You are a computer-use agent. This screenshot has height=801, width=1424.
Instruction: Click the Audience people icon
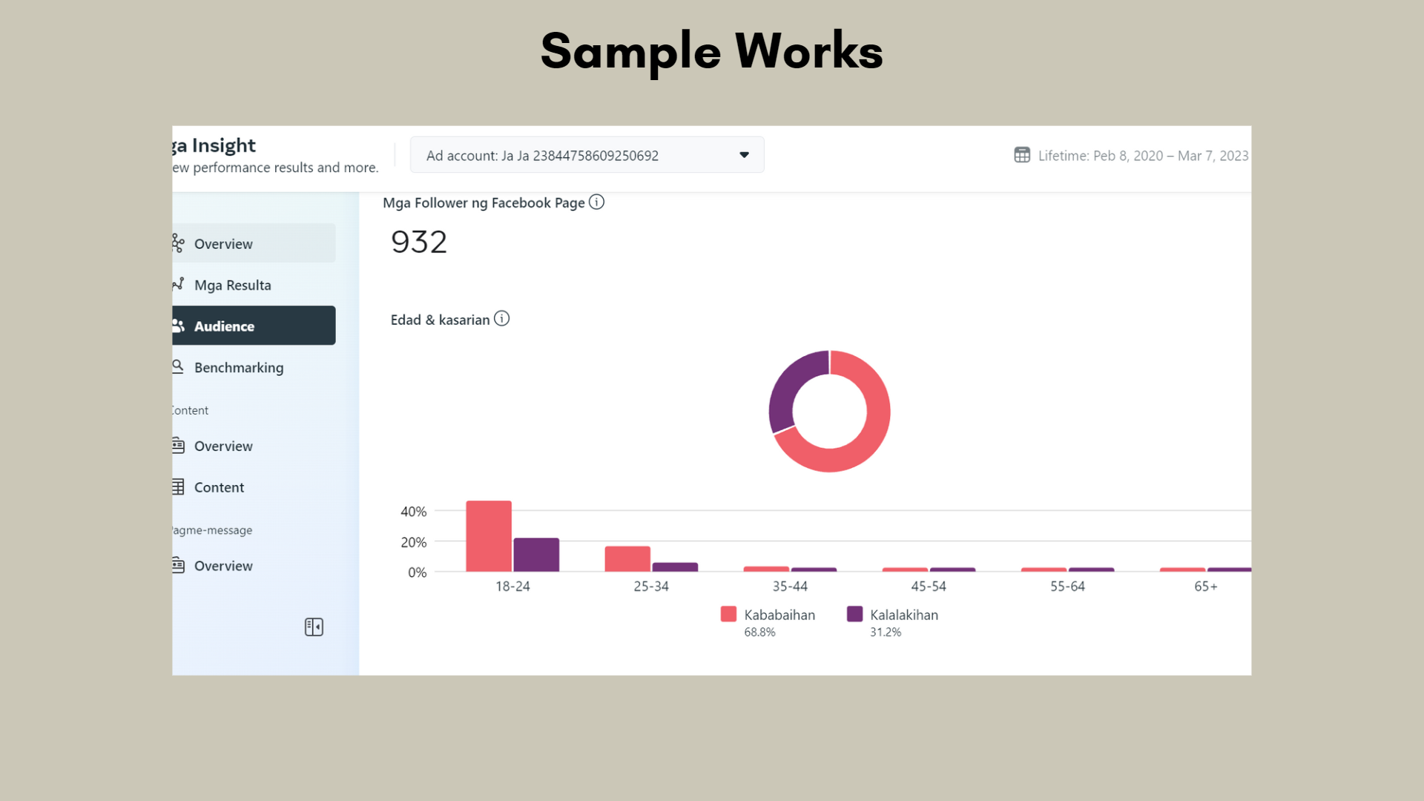click(178, 326)
